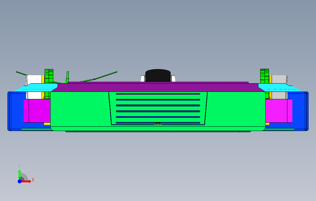Select the right blue end housing
The image size is (316, 201).
coord(300,111)
